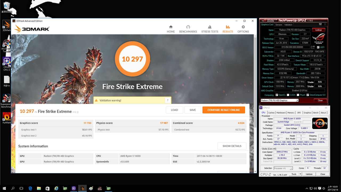This screenshot has height=192, width=341.
Task: Toggle the OpenCL checkbox in GPU-Z
Action: pos(277,95)
